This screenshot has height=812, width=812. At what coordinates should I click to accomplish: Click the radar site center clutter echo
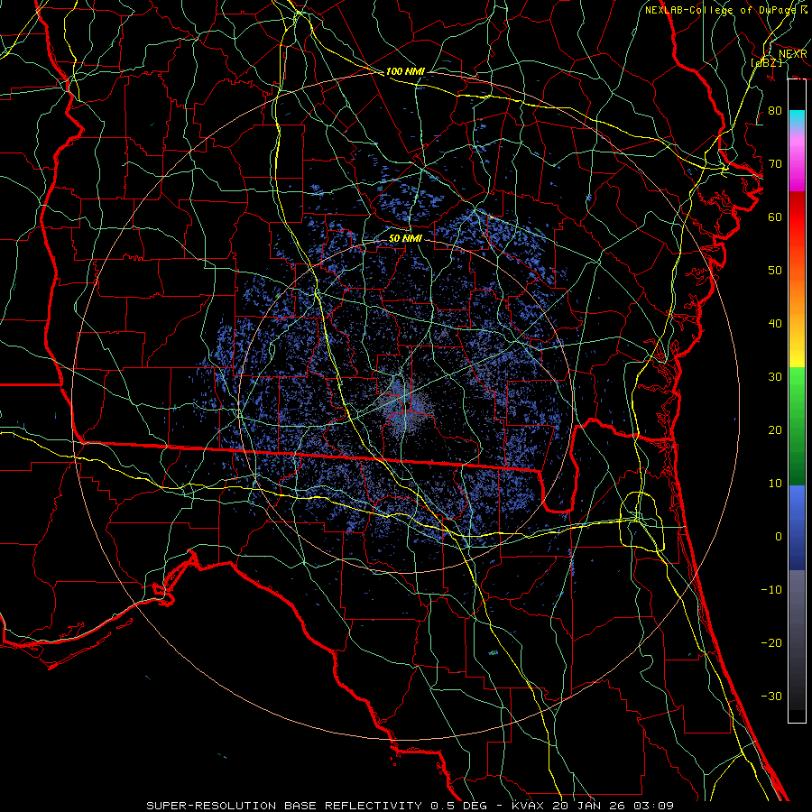pyautogui.click(x=405, y=405)
